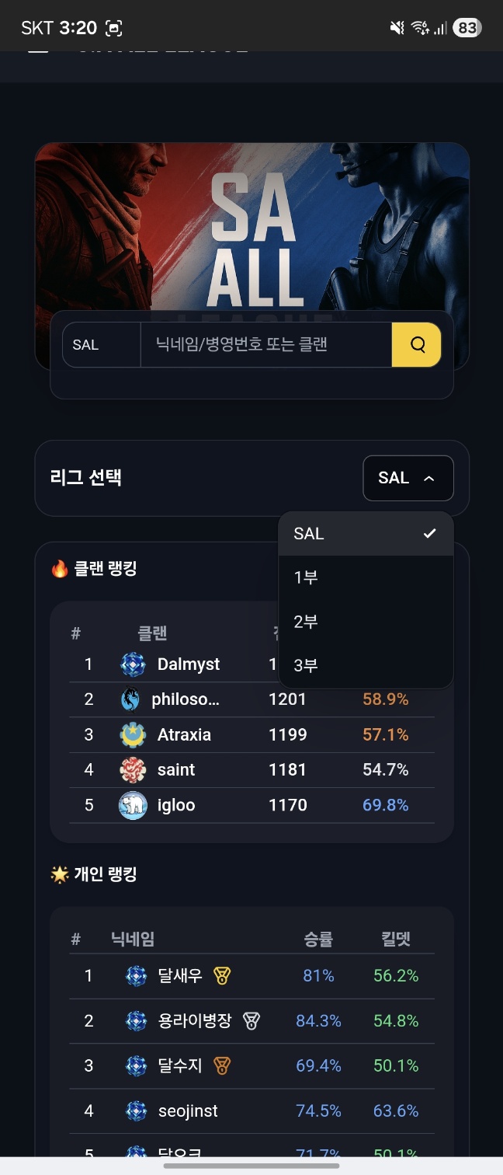Select 1부 from the league list
Screen dimensions: 503x1175
point(365,577)
